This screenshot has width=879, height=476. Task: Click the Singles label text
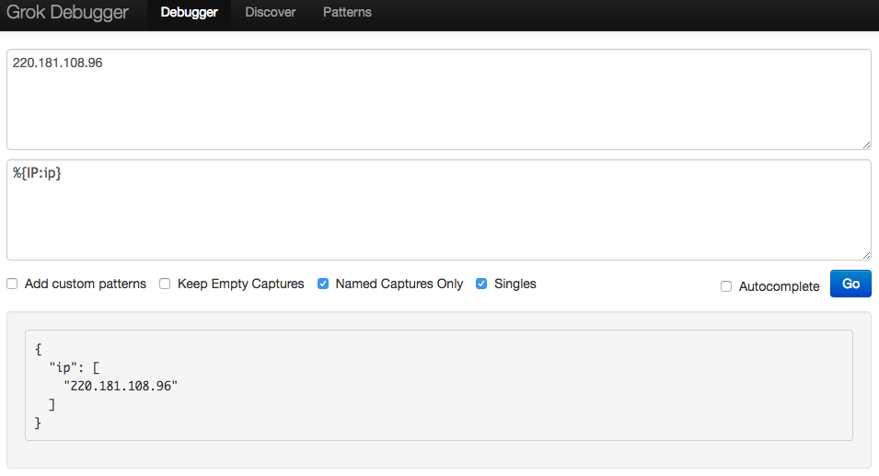click(x=515, y=284)
